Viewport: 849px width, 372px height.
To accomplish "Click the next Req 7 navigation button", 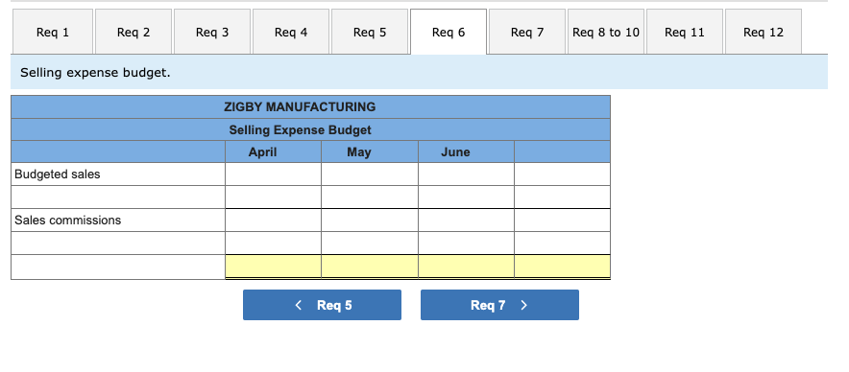I will point(499,305).
